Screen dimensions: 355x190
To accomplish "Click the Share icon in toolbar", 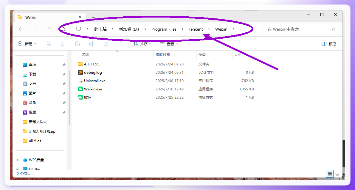I will tap(106, 44).
